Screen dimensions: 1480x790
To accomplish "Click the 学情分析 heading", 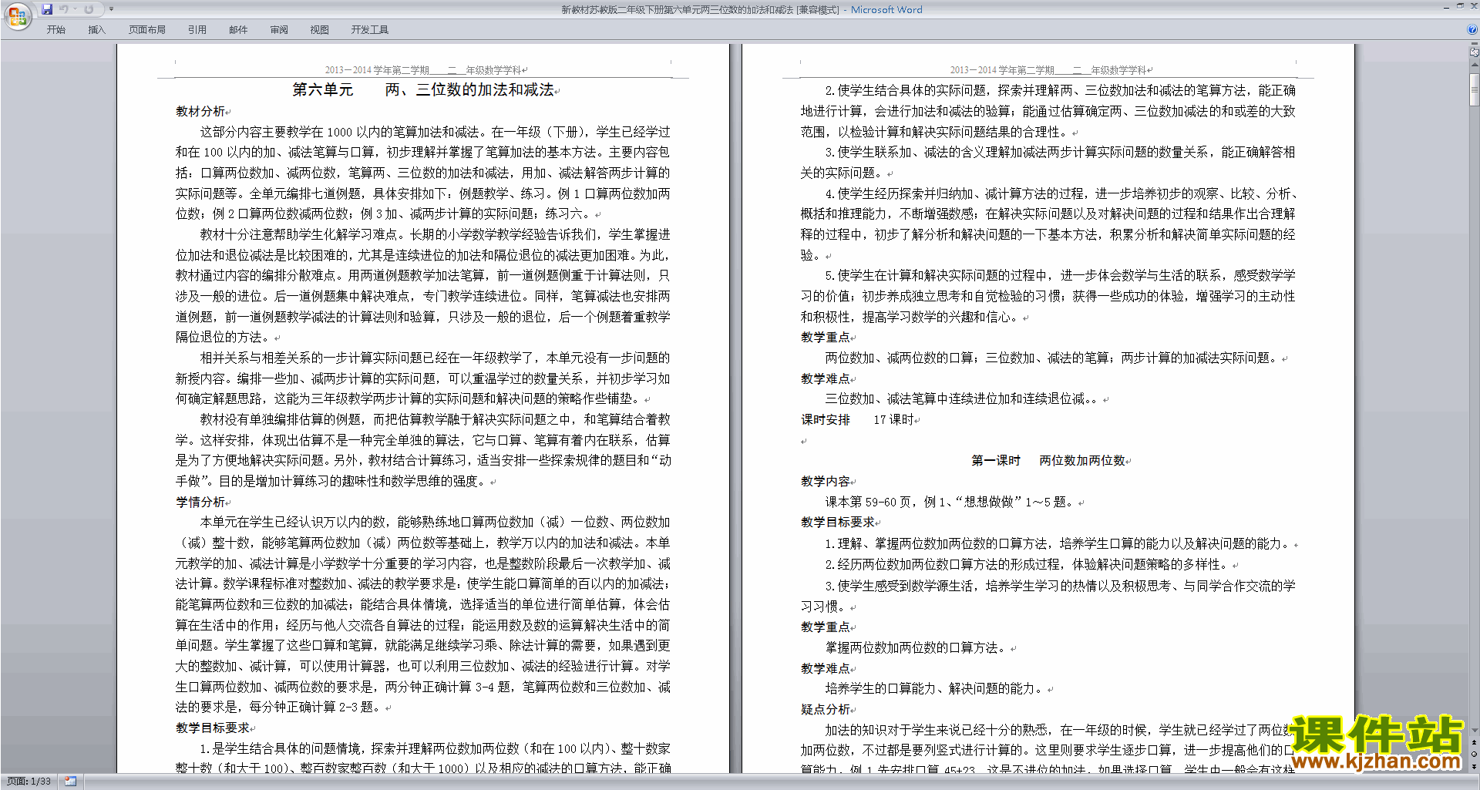I will (x=200, y=502).
